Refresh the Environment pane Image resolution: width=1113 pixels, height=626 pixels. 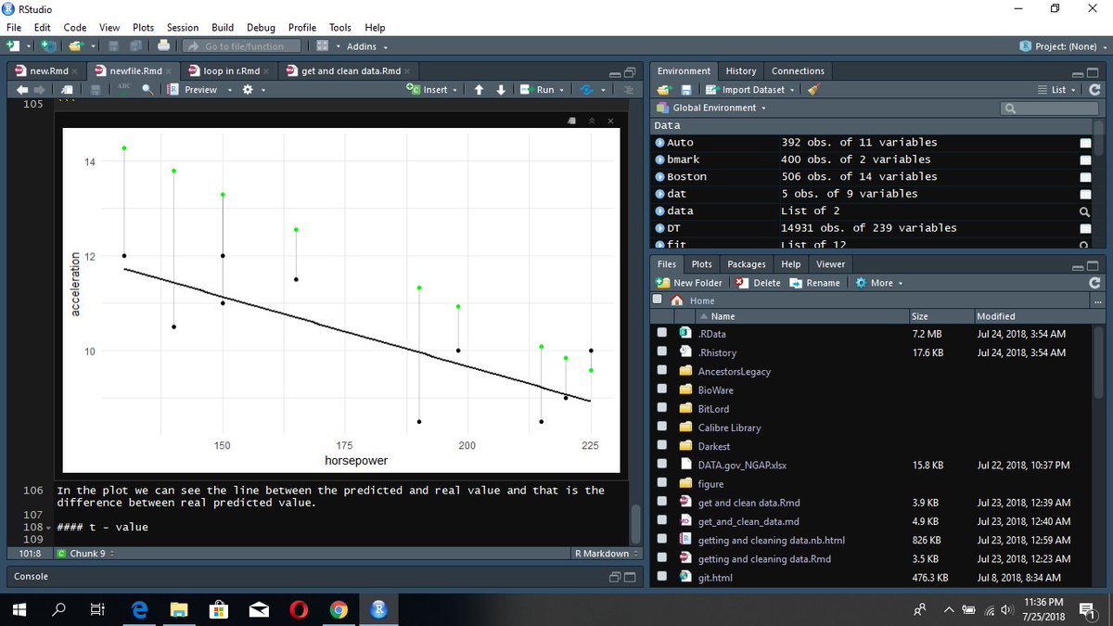1095,90
